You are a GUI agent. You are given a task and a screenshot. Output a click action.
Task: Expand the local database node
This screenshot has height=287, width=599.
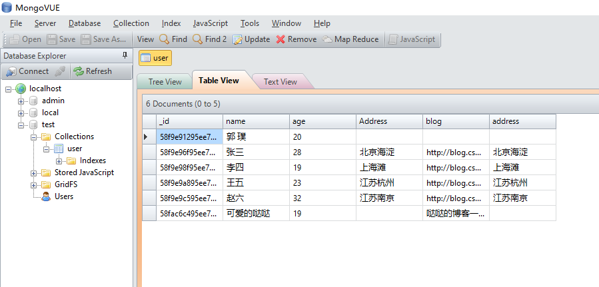(21, 113)
